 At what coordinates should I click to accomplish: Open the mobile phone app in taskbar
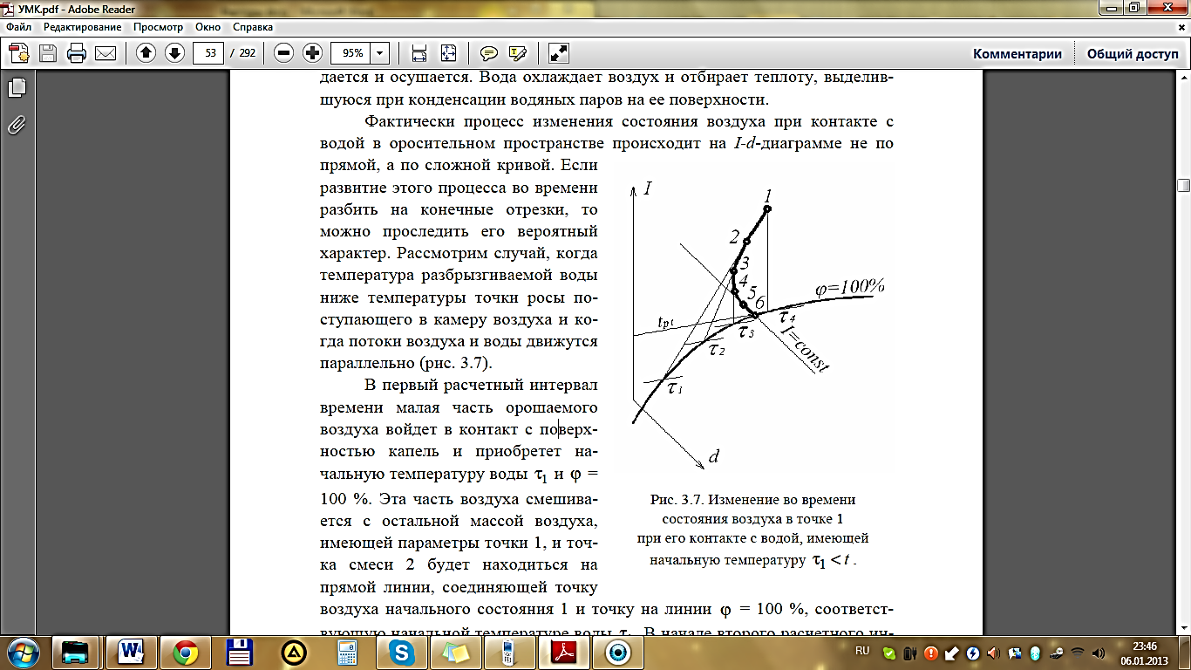pyautogui.click(x=510, y=652)
